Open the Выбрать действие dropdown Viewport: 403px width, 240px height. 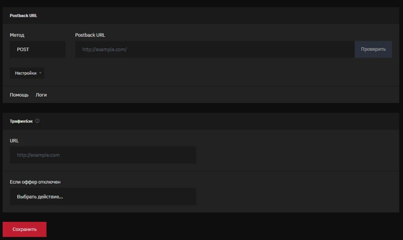(x=103, y=197)
